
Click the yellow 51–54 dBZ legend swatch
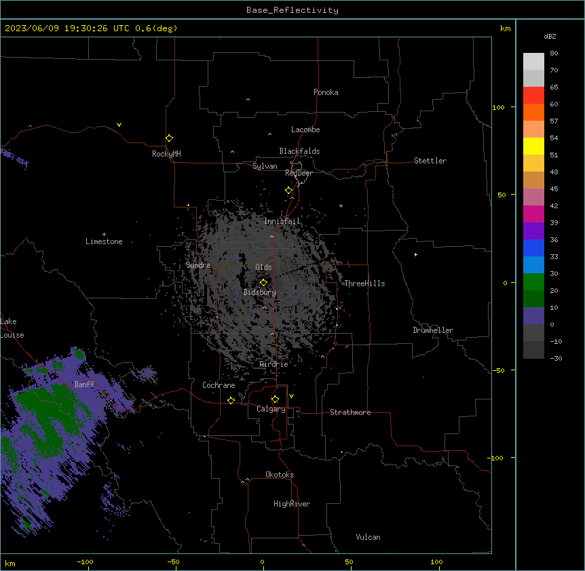[x=533, y=146]
